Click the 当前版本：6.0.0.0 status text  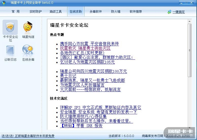click(121, 136)
